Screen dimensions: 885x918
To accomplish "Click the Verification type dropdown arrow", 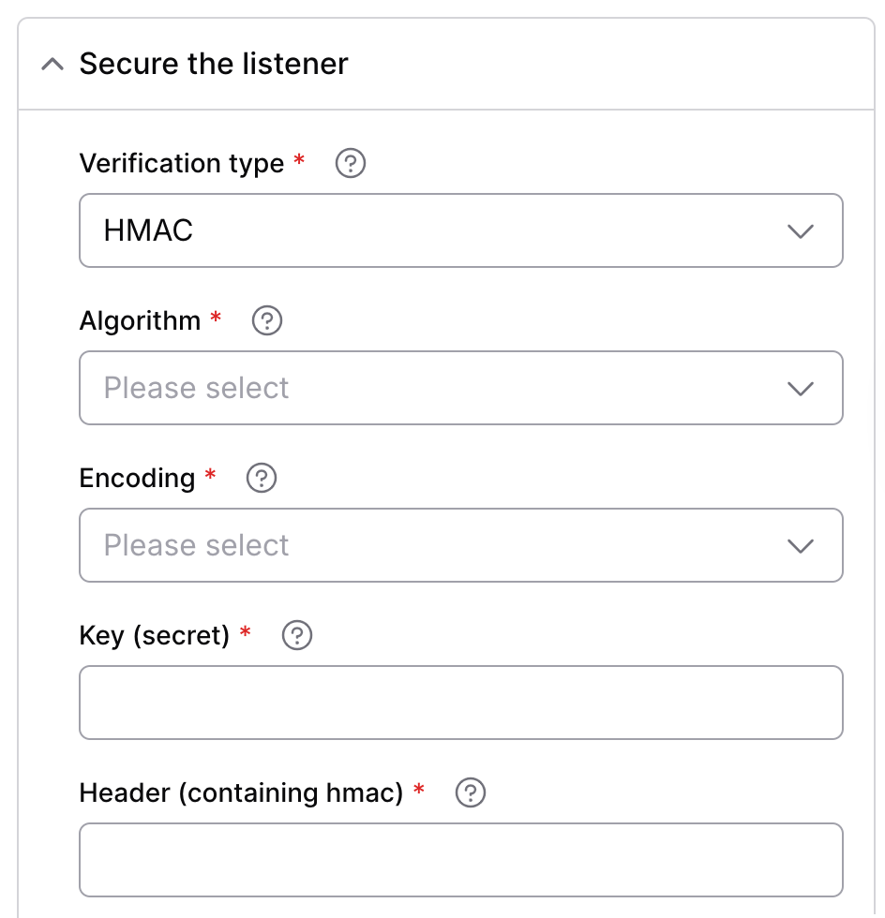I will pos(801,231).
